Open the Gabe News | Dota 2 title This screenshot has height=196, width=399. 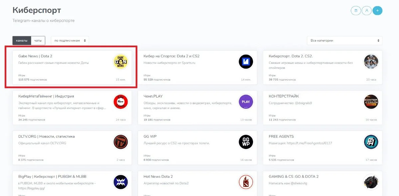click(35, 56)
